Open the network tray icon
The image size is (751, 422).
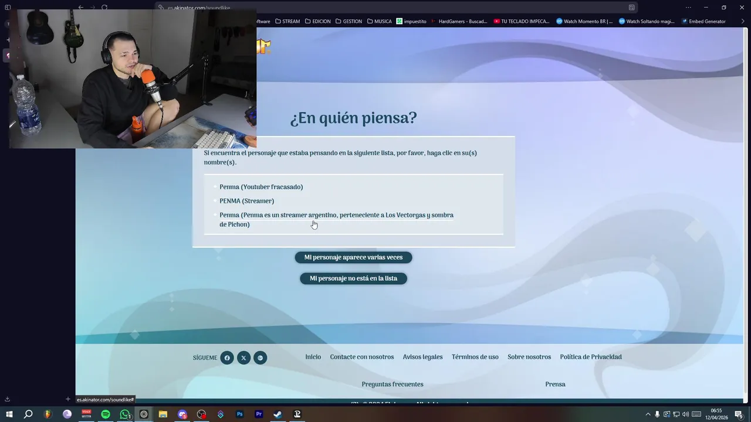(x=676, y=414)
